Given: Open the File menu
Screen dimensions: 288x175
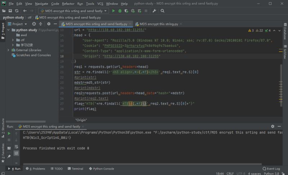Looking at the screenshot, I should [11, 4].
